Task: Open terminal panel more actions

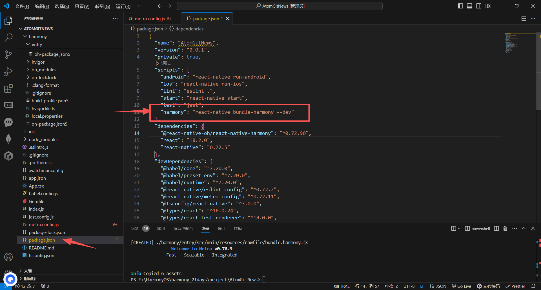Action: pos(515,229)
